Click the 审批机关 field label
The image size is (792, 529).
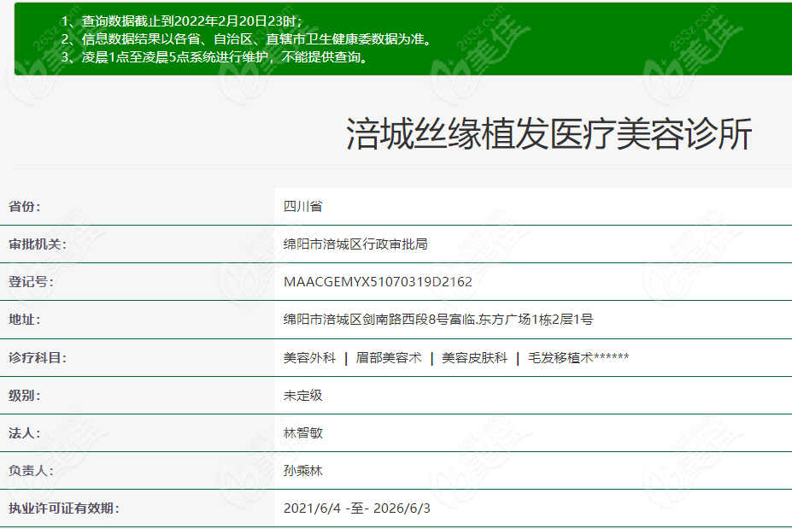37,244
